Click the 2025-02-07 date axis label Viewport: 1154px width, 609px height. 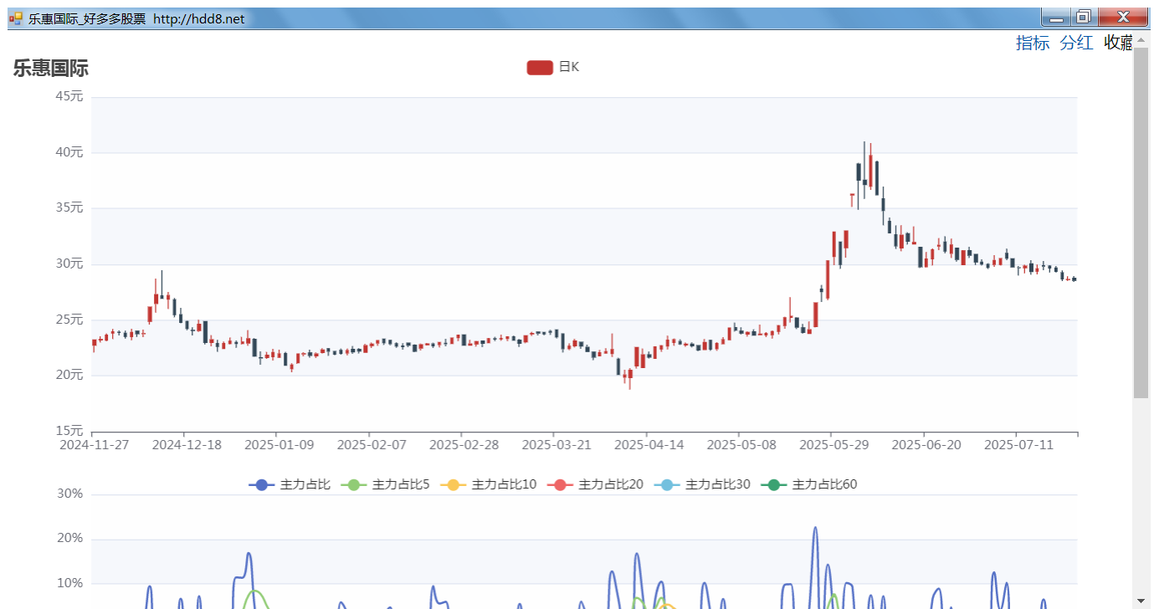371,444
